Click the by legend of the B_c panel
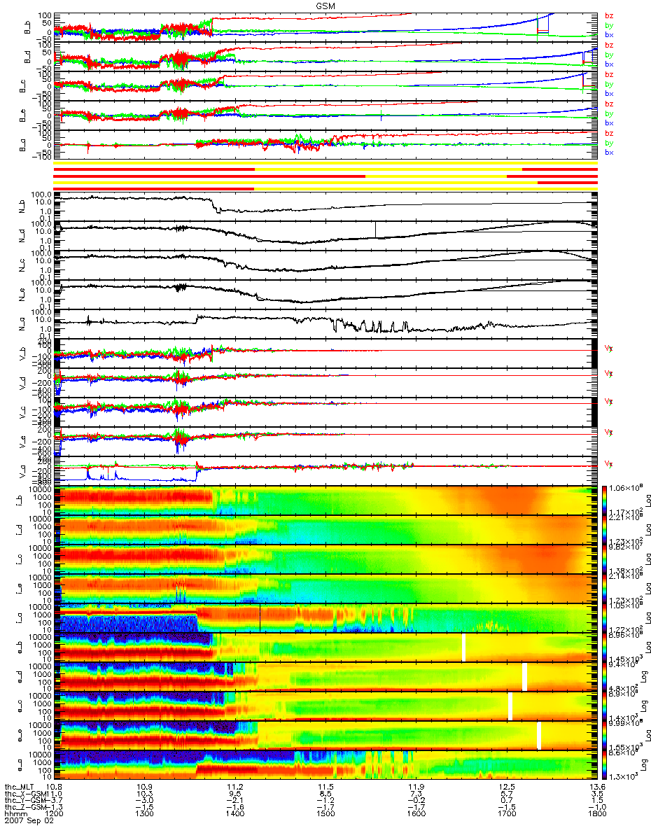651x840 pixels. click(610, 84)
